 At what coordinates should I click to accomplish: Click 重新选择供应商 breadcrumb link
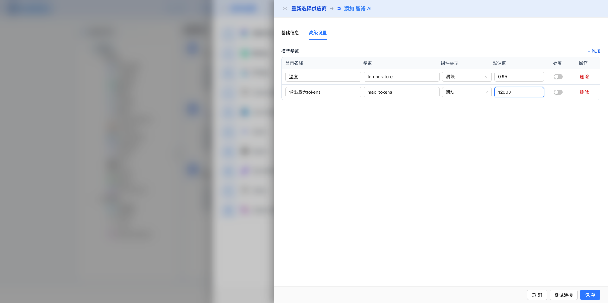tap(309, 9)
